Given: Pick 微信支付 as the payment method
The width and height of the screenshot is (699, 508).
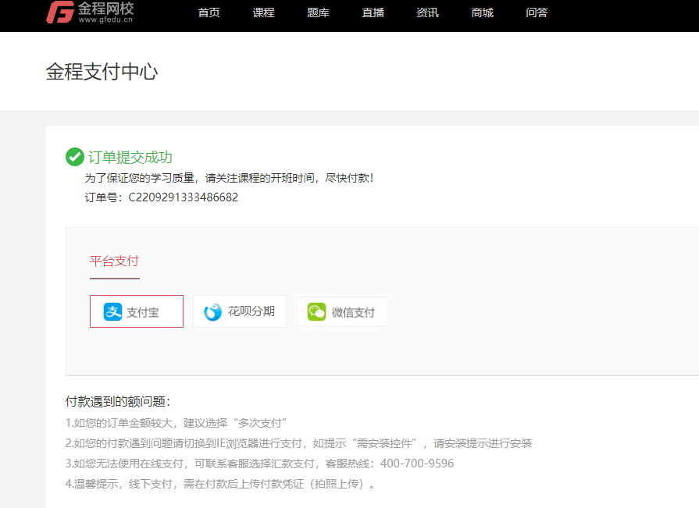Looking at the screenshot, I should (343, 312).
